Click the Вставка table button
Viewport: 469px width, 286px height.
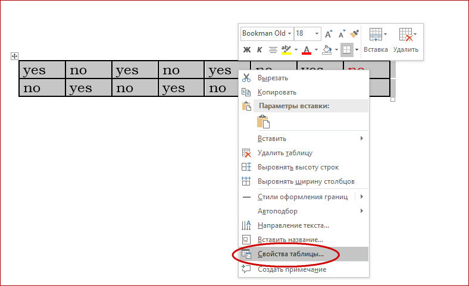[x=376, y=40]
